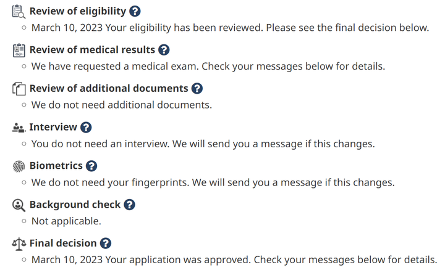Click question mark next to Review of additional documents
445x273 pixels.
(x=197, y=89)
